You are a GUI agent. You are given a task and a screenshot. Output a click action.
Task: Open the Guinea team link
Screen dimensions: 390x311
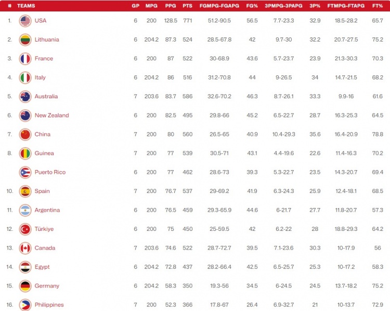pos(44,153)
